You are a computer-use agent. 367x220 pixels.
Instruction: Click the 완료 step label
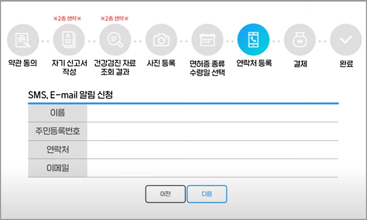click(x=346, y=63)
